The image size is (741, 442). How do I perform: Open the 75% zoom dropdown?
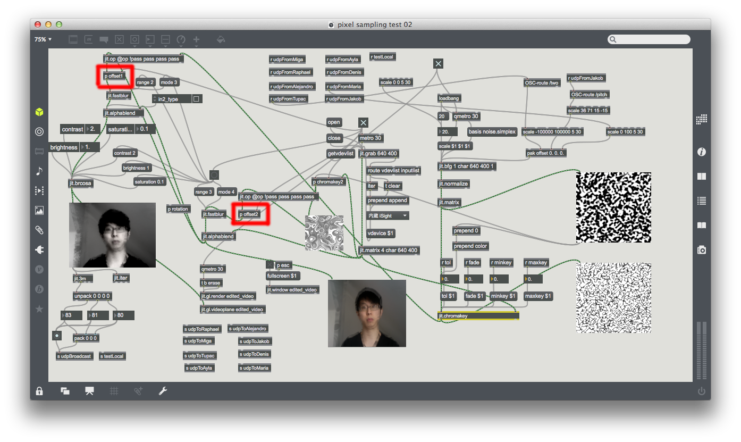43,39
